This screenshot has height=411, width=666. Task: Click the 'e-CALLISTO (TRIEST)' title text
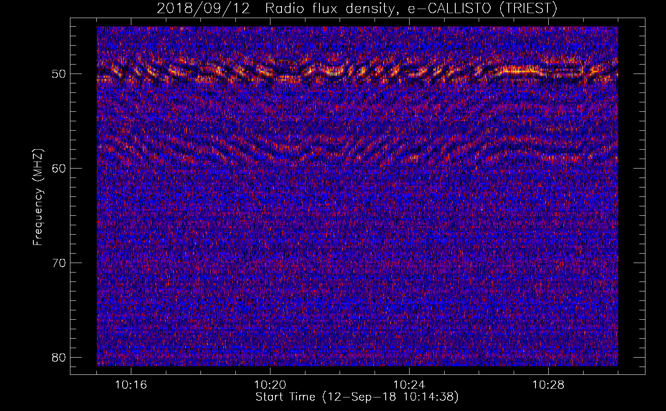(x=482, y=9)
